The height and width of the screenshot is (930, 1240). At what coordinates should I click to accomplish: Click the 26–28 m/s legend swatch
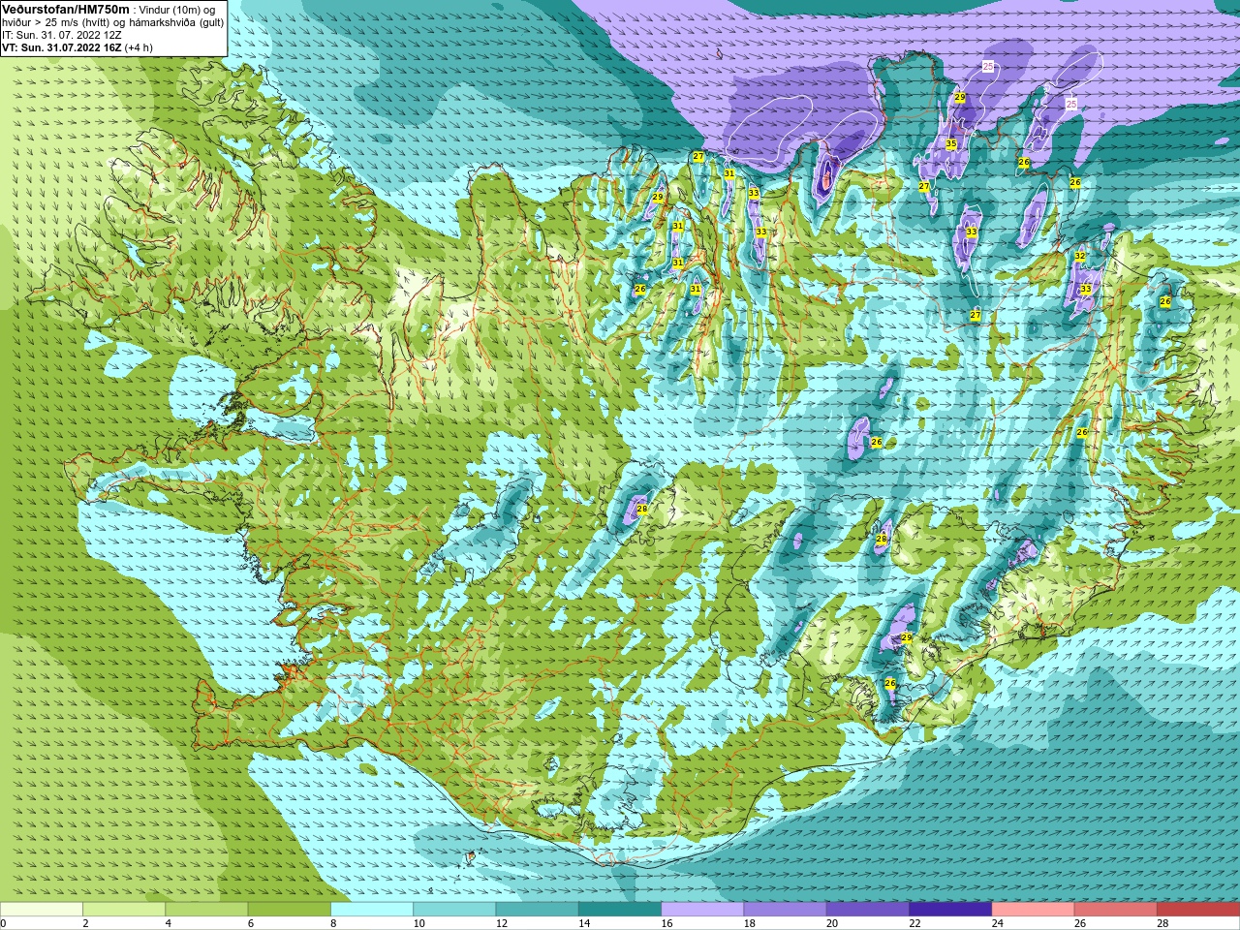tap(1116, 909)
